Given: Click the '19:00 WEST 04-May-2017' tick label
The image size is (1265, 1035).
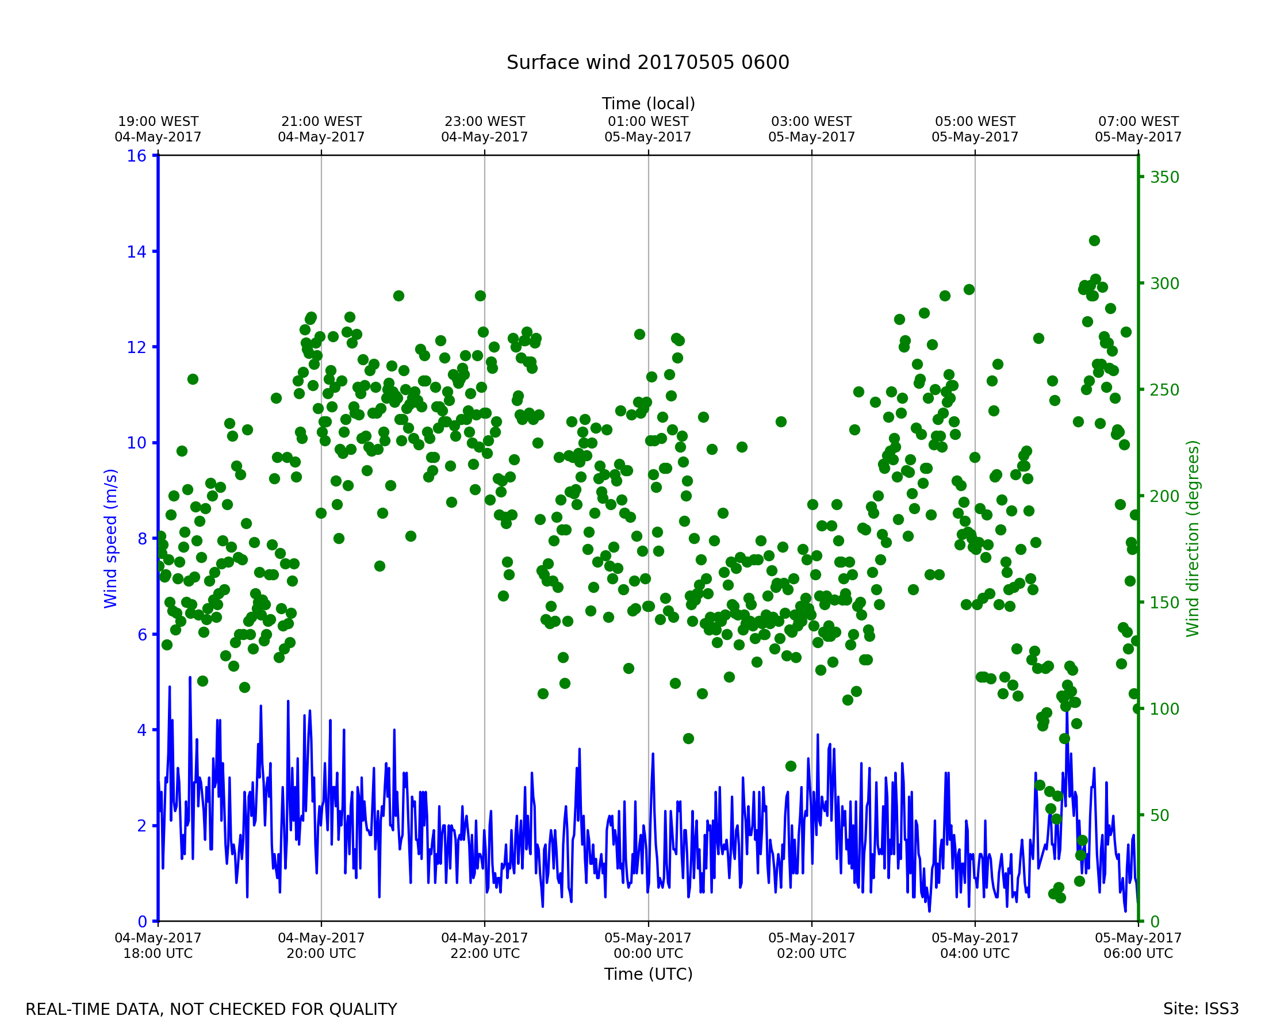Looking at the screenshot, I should (158, 129).
